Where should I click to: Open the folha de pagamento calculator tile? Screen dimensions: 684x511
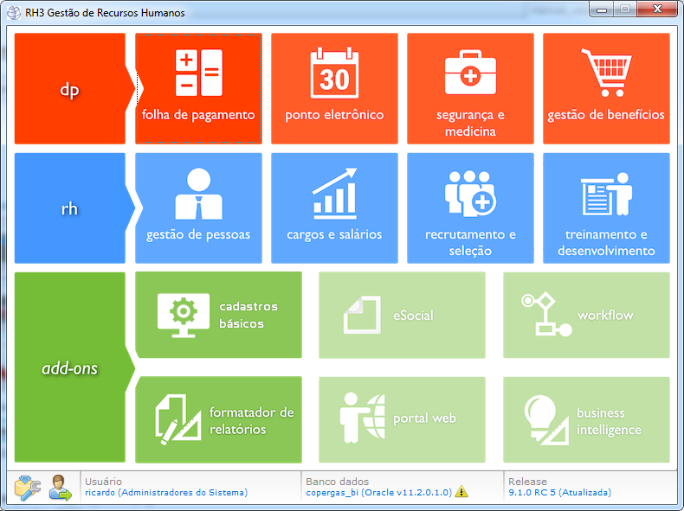(198, 88)
